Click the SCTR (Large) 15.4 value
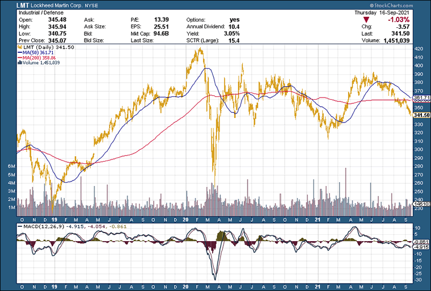Screen dimensions: 431x291 [x=234, y=41]
